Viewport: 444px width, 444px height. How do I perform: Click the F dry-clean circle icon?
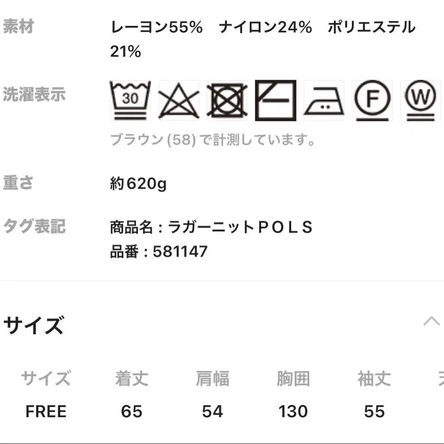pyautogui.click(x=372, y=100)
